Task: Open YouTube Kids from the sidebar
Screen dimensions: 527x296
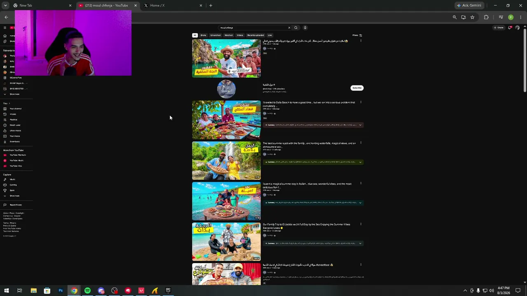Action: coord(16,166)
